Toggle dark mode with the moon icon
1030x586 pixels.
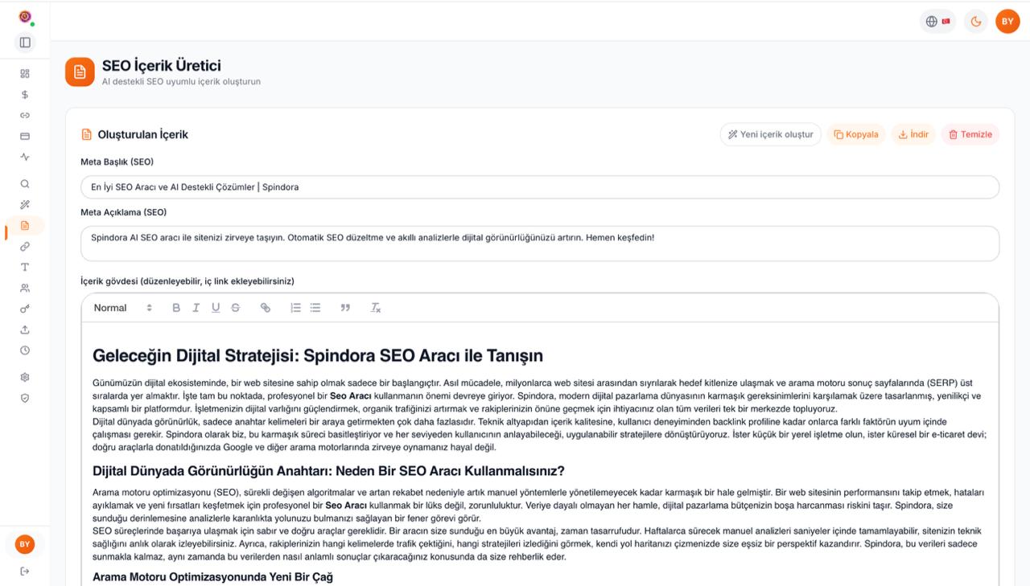[976, 22]
